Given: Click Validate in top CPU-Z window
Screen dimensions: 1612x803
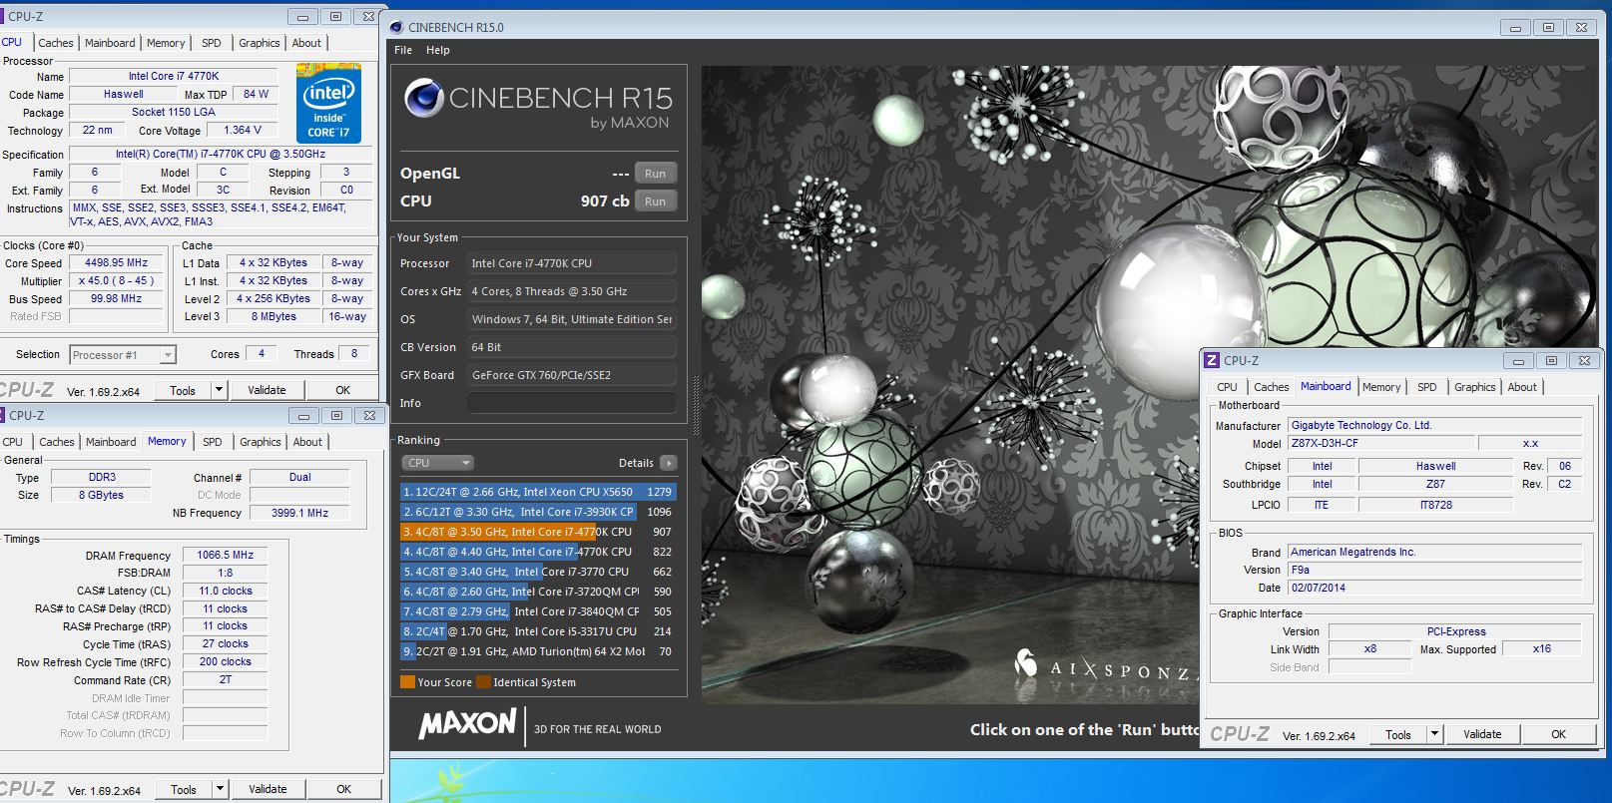Looking at the screenshot, I should 267,390.
